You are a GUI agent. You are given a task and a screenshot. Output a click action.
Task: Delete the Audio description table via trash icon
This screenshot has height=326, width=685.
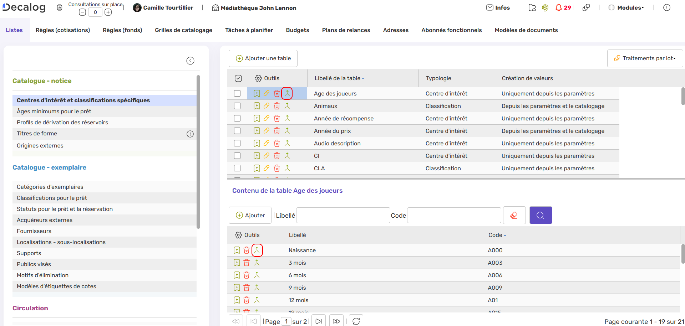click(x=277, y=143)
